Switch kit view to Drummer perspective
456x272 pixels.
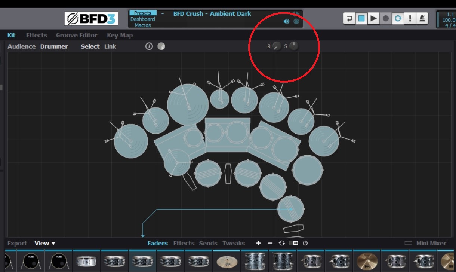coord(54,46)
